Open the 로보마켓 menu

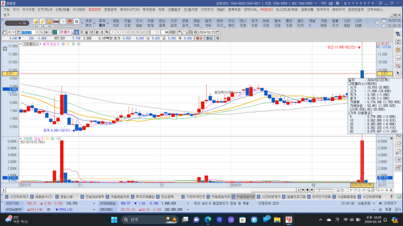point(94,10)
